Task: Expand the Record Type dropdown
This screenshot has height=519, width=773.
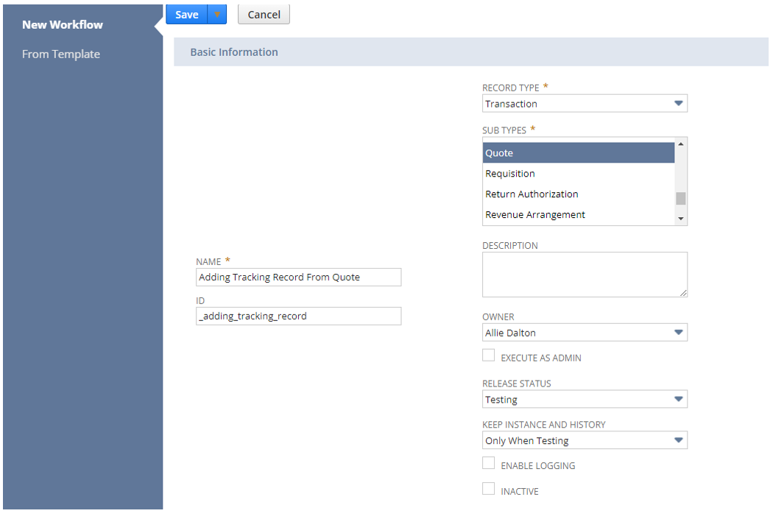Action: [585, 104]
